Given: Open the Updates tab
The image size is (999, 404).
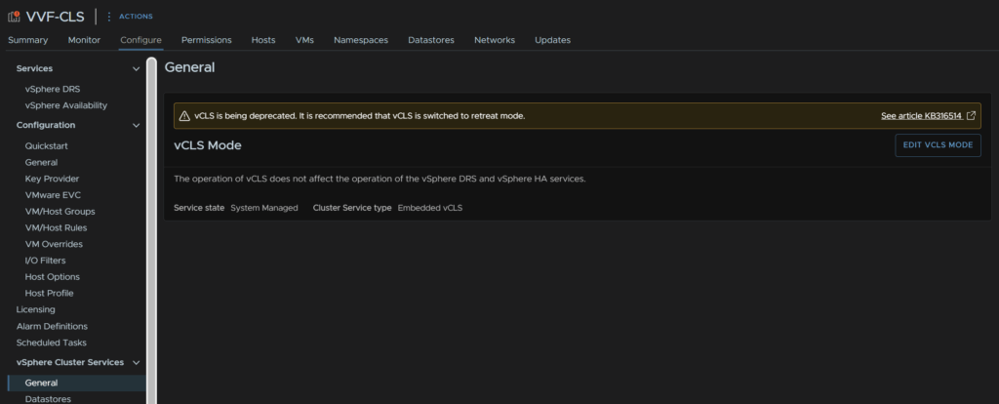Looking at the screenshot, I should 552,39.
